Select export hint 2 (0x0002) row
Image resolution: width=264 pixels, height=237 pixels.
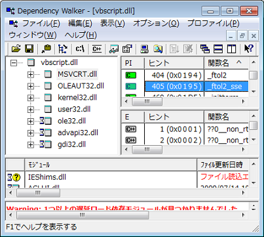pos(185,140)
